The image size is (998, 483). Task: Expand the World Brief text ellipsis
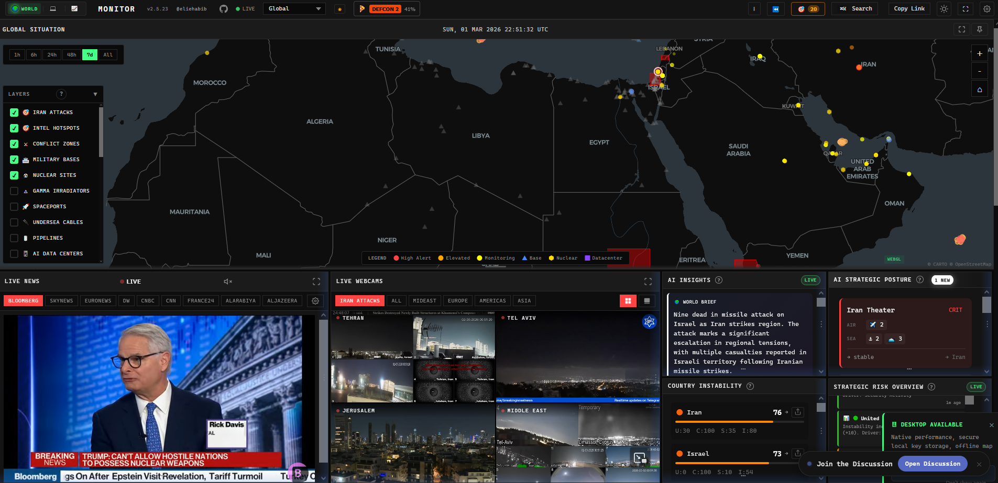[x=743, y=370]
